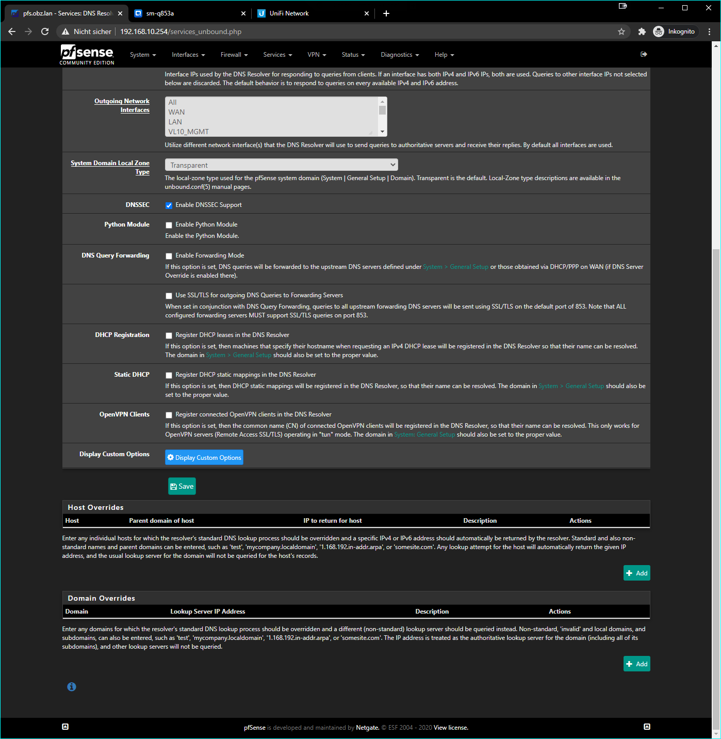Click the browser back arrow

click(x=12, y=31)
